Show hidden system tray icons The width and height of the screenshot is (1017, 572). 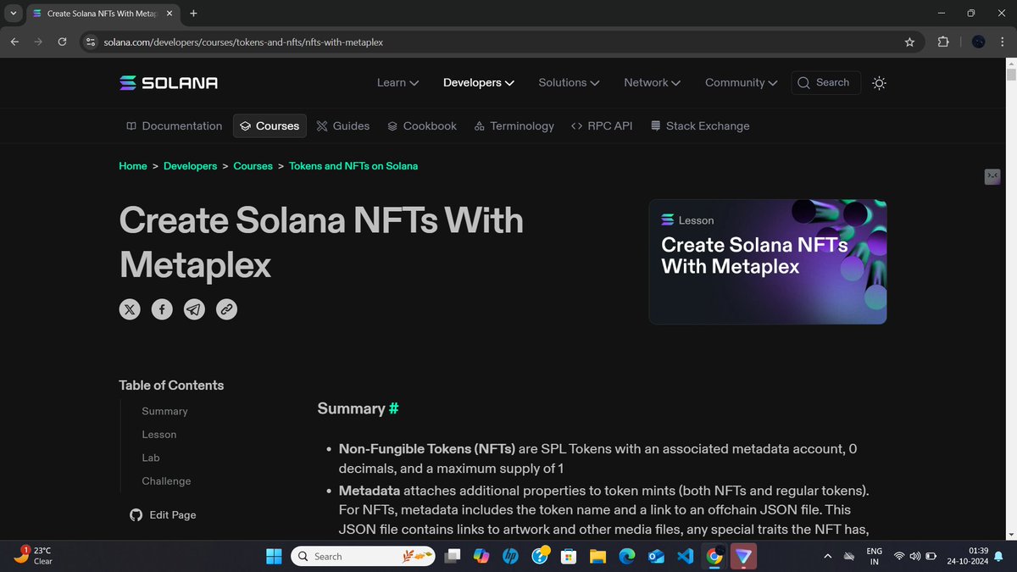(827, 556)
